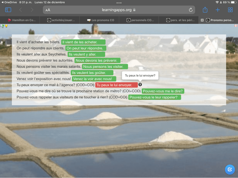The width and height of the screenshot is (238, 178).
Task: Click the sentence 'Venez voir l'exposition avec nous!'
Action: click(x=44, y=79)
